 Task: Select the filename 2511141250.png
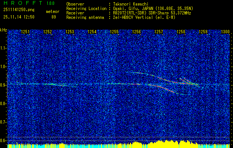point(19,10)
